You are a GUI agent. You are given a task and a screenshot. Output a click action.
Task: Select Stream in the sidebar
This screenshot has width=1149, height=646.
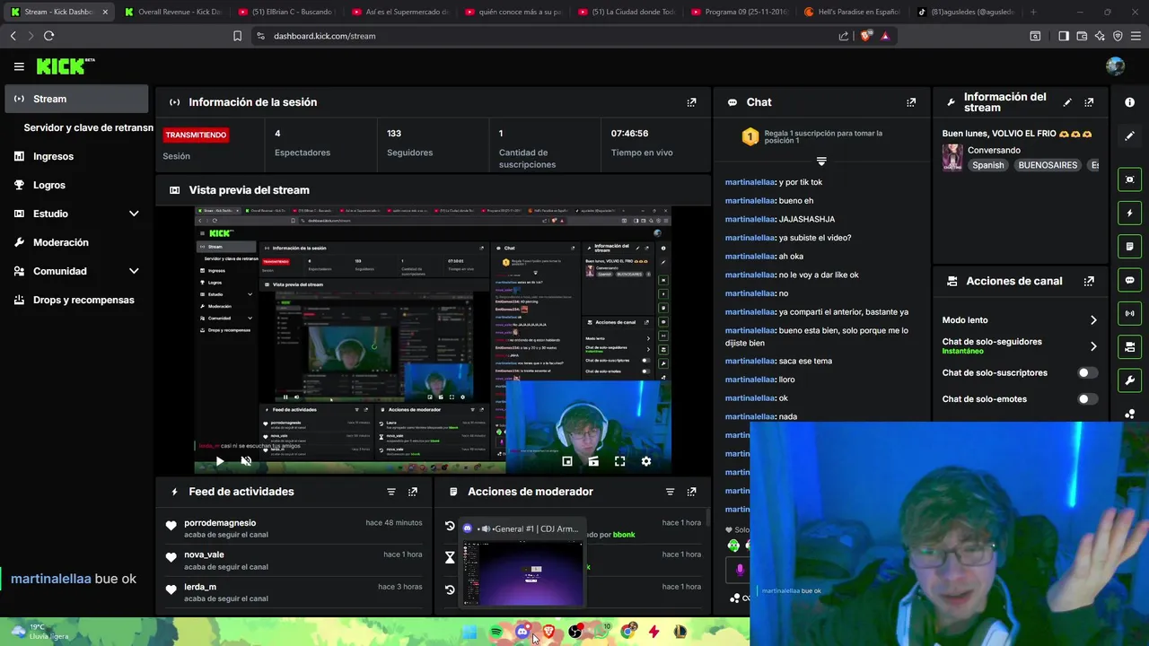coord(76,99)
